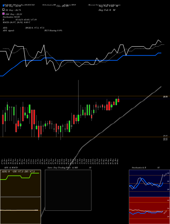Viewport: 170px width, 224px height.
Task: Click the '80' level label in Stochastics panel
Action: pyautogui.click(x=168, y=173)
